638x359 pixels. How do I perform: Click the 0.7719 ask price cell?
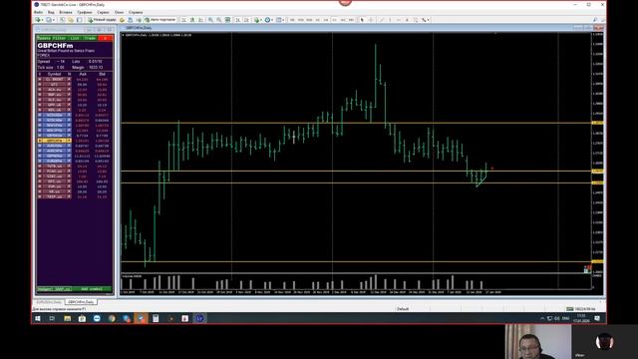[x=82, y=136]
